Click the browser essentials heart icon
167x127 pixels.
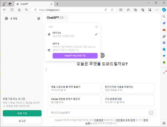(x=143, y=10)
